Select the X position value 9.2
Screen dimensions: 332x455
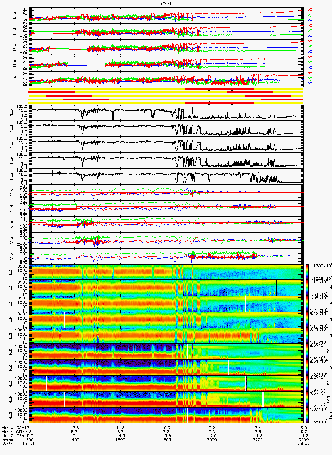click(x=212, y=428)
